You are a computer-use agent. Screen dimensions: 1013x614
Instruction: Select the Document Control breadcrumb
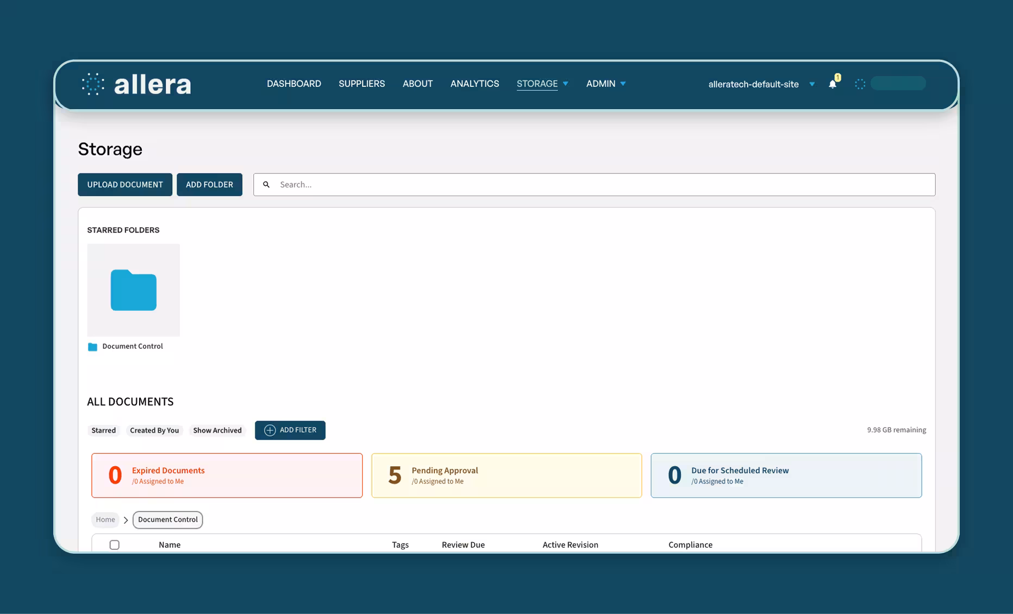click(x=168, y=519)
